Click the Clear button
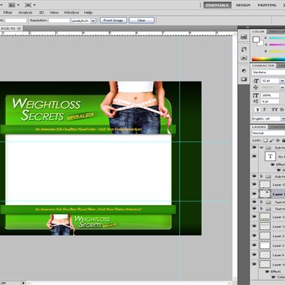Viewport: 285px width, 285px height. click(x=141, y=20)
